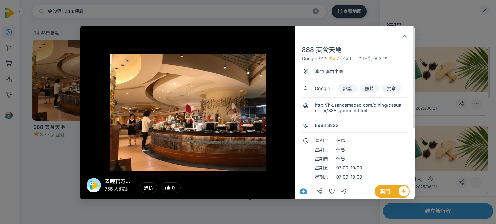496x224 pixels.
Task: Click the 加入行程 3 次 text
Action: pos(373,59)
